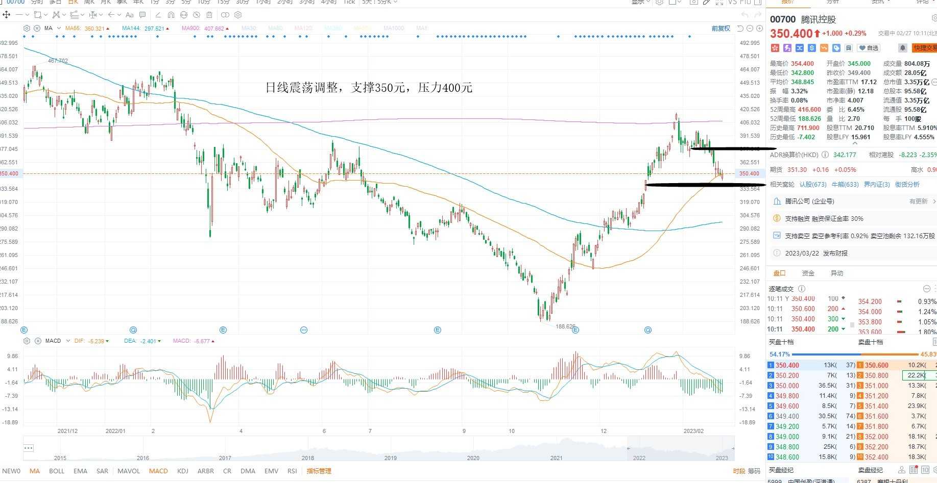Open the 认股(673) warrants link
937x483 pixels.
[813, 185]
